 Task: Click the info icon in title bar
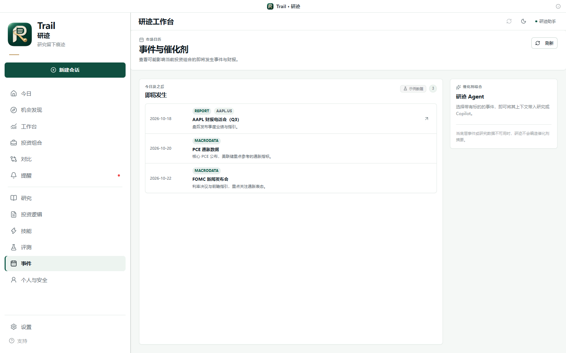558,6
